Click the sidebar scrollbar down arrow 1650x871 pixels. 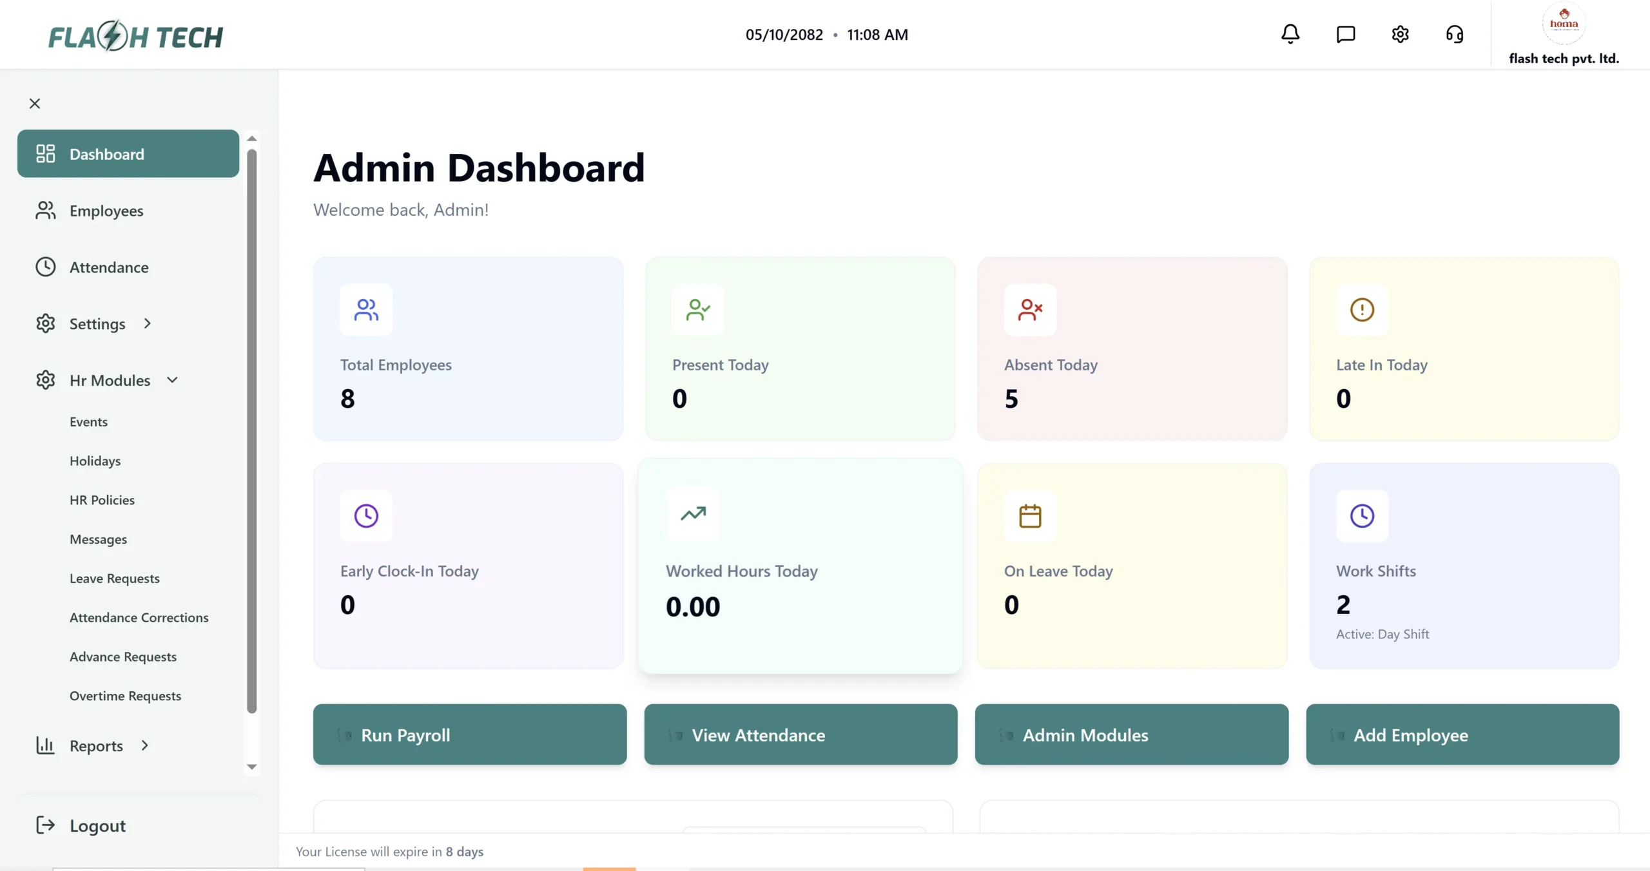(x=252, y=767)
